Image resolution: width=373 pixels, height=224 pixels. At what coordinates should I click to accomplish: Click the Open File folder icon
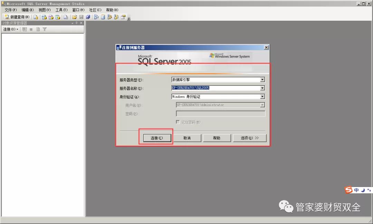pos(75,17)
